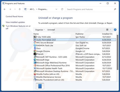This screenshot has width=120, height=92.
Task: Click the Google Chrome icon
Action: pyautogui.click(x=35, y=51)
